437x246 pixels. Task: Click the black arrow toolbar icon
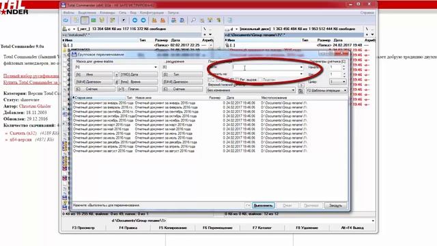click(124, 20)
